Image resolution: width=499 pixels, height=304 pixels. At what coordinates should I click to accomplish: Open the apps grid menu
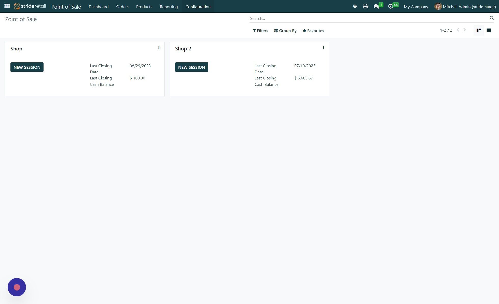(7, 6)
